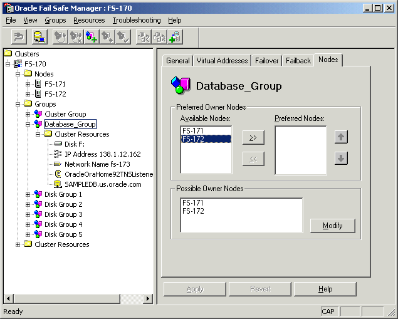Select FS-171 in Possible Owner Nodes list
Image resolution: width=398 pixels, height=319 pixels.
(x=241, y=203)
